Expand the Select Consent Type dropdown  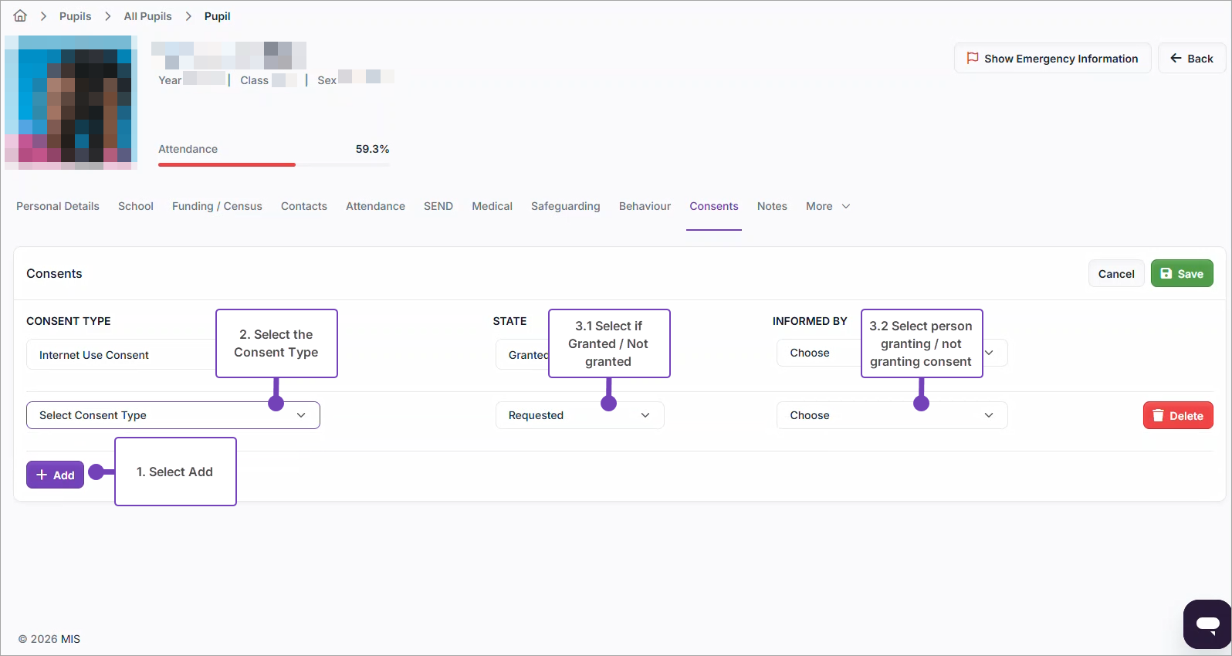(173, 415)
